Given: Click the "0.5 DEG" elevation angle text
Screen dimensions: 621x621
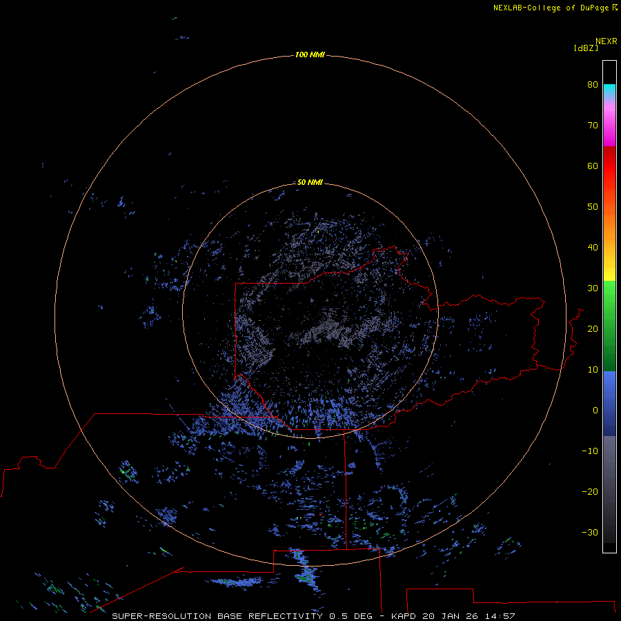Looking at the screenshot, I should tap(351, 616).
